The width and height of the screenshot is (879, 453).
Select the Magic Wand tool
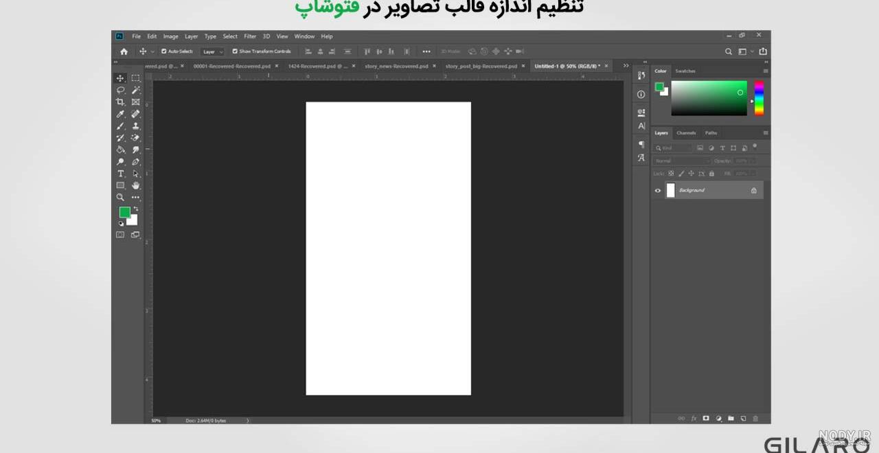pos(135,90)
